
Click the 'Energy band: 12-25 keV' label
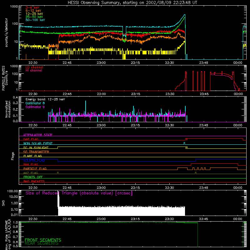[45, 99]
